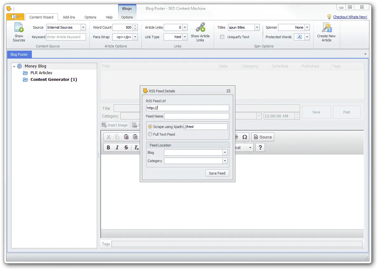Toggle Bold formatting in editor
The width and height of the screenshot is (378, 270).
coord(108,147)
